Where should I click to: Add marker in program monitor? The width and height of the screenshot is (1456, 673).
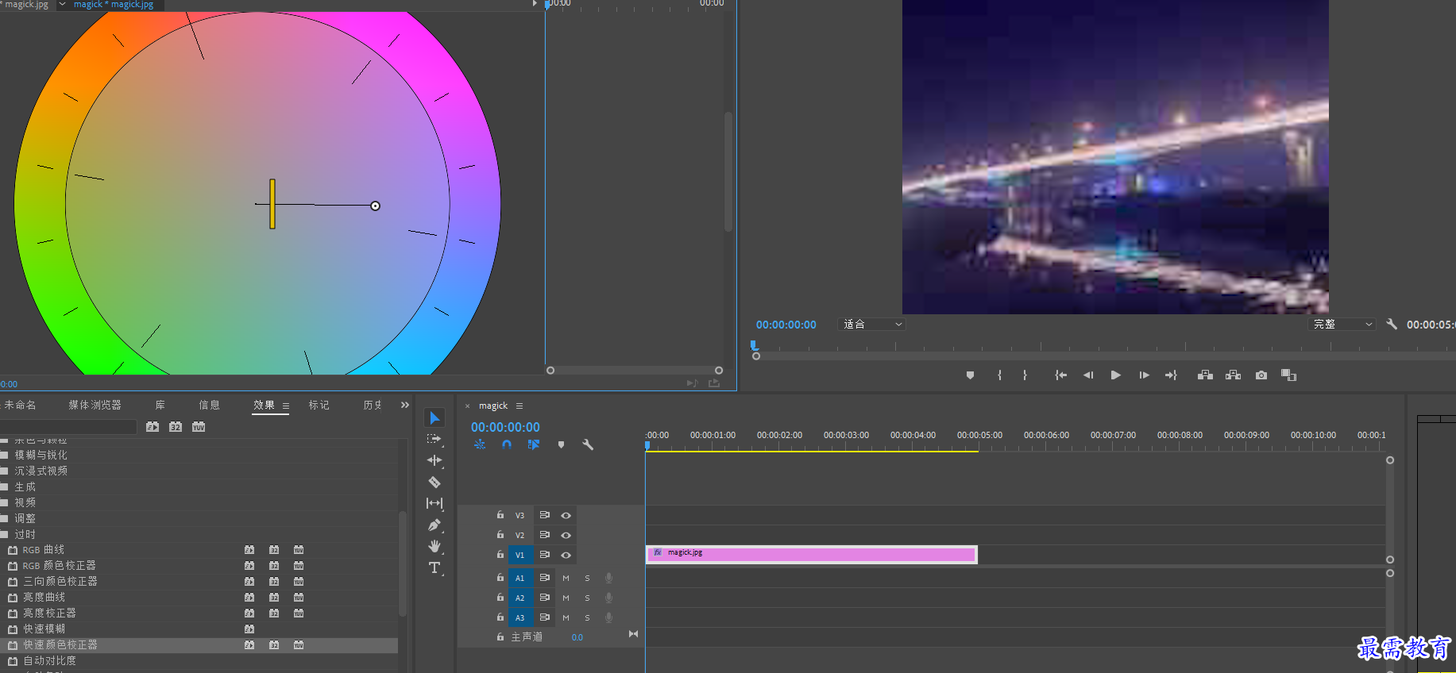click(970, 375)
